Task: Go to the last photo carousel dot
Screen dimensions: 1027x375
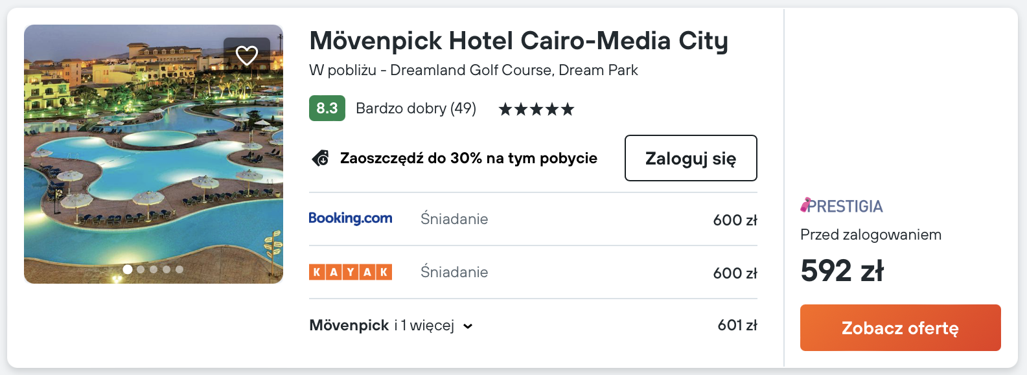Action: click(179, 269)
